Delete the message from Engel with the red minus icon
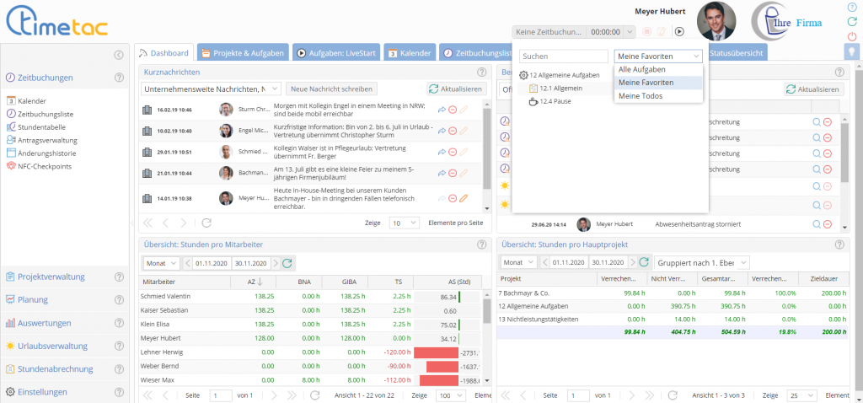The width and height of the screenshot is (863, 403). pos(453,131)
